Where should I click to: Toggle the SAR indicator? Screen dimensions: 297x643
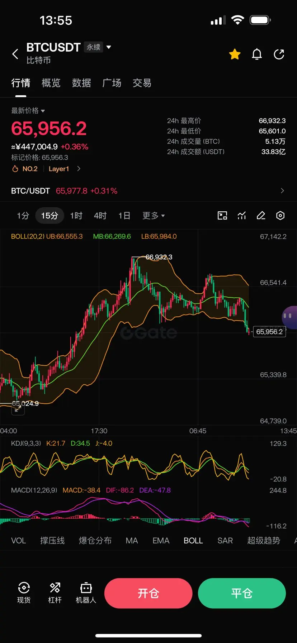pyautogui.click(x=225, y=541)
